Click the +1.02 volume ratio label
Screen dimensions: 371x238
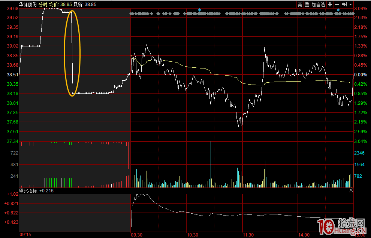tap(12, 194)
